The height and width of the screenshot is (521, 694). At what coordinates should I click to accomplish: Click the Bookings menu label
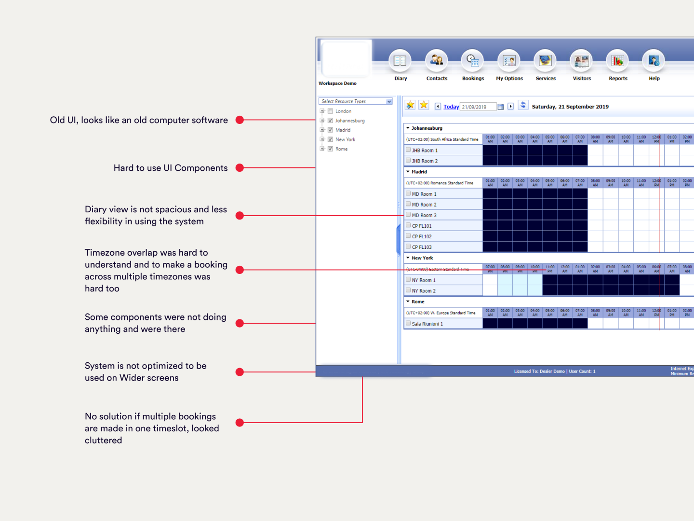[473, 78]
